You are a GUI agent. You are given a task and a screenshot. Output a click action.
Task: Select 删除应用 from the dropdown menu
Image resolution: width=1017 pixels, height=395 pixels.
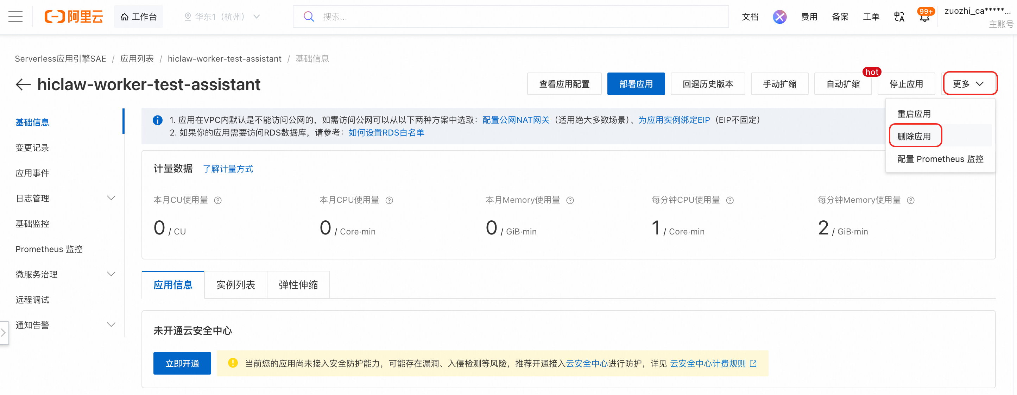(x=940, y=136)
